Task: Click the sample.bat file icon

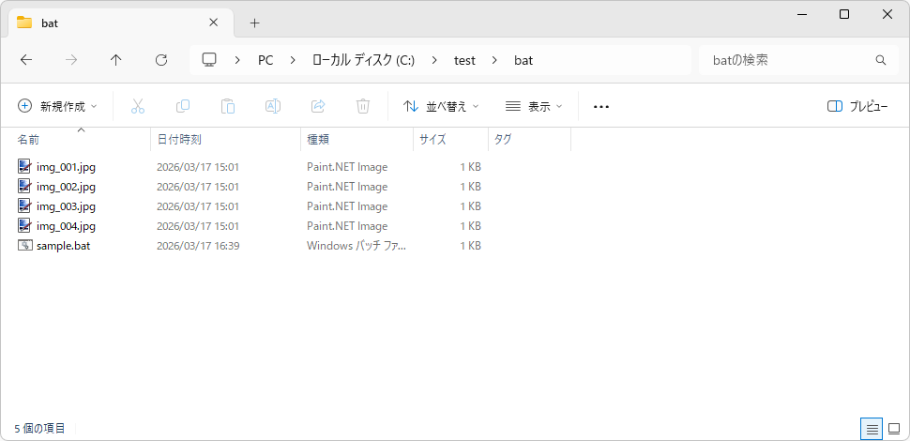Action: tap(24, 246)
